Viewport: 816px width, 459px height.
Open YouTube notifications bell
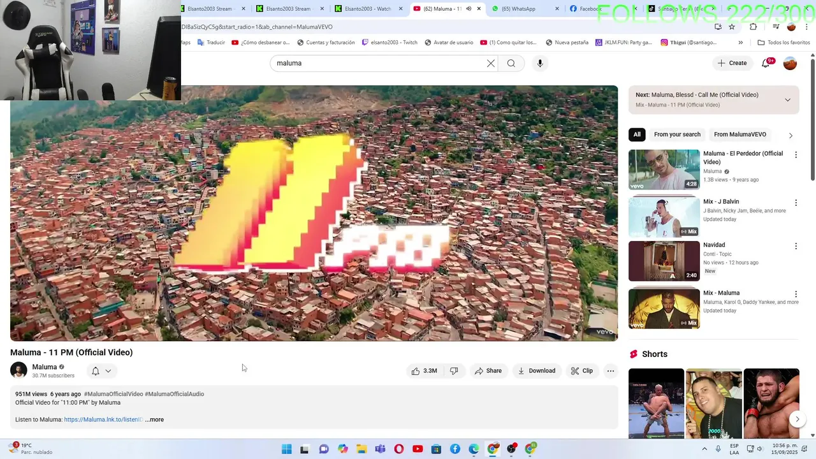click(766, 63)
